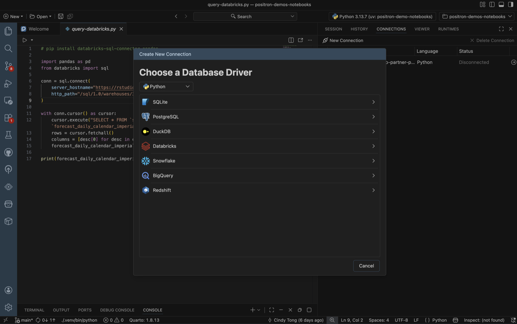517x324 pixels.
Task: Open the Copilot robot-face icon in the activity bar
Action: pyautogui.click(x=8, y=204)
